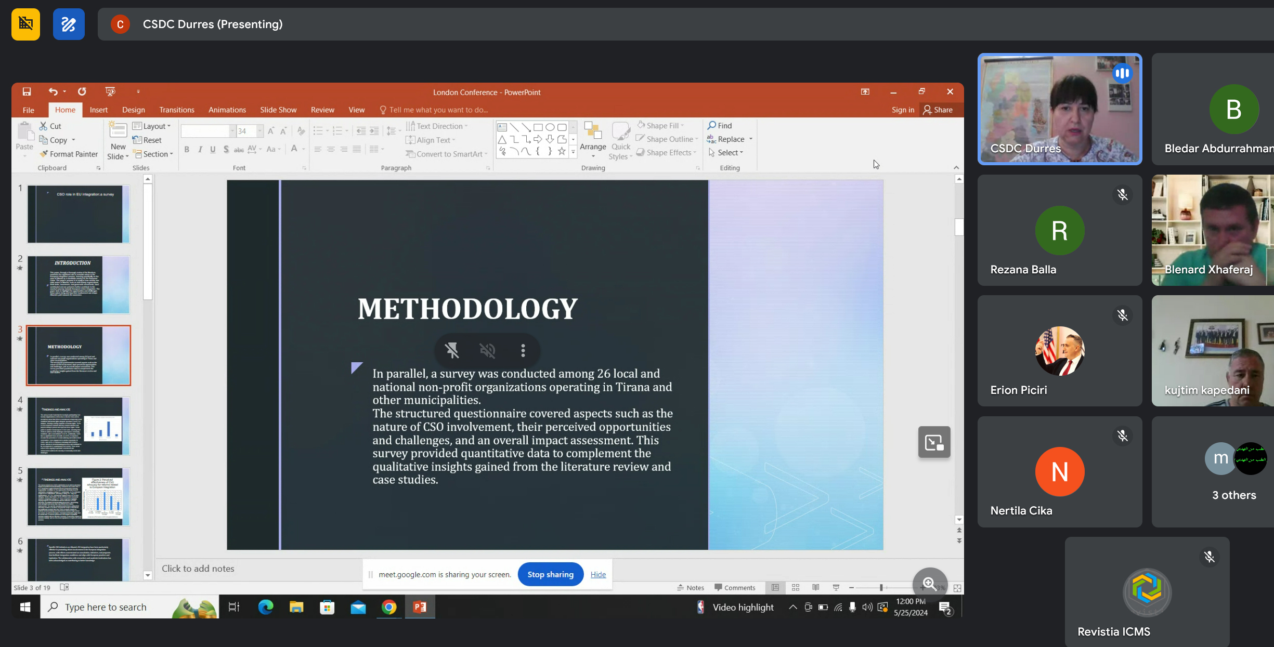Switch to the Transitions ribbon tab
The image size is (1274, 647).
point(176,110)
